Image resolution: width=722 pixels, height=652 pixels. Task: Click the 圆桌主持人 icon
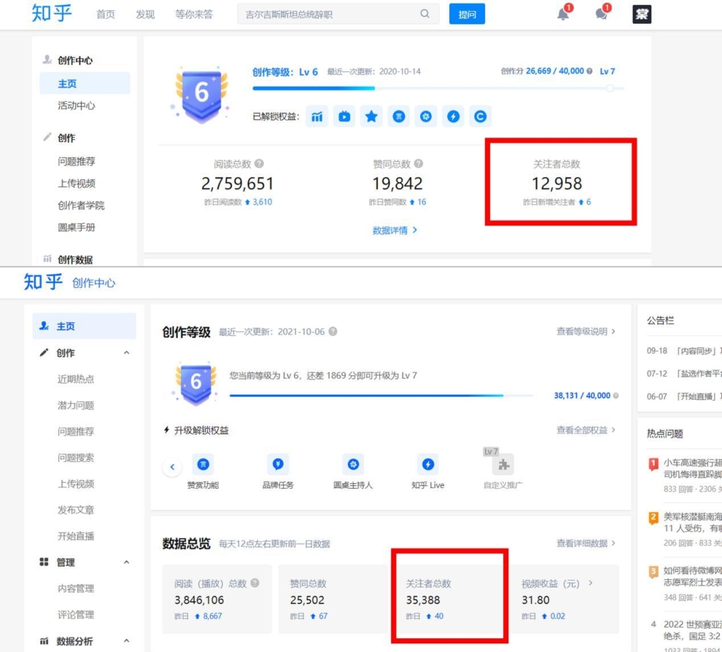353,464
